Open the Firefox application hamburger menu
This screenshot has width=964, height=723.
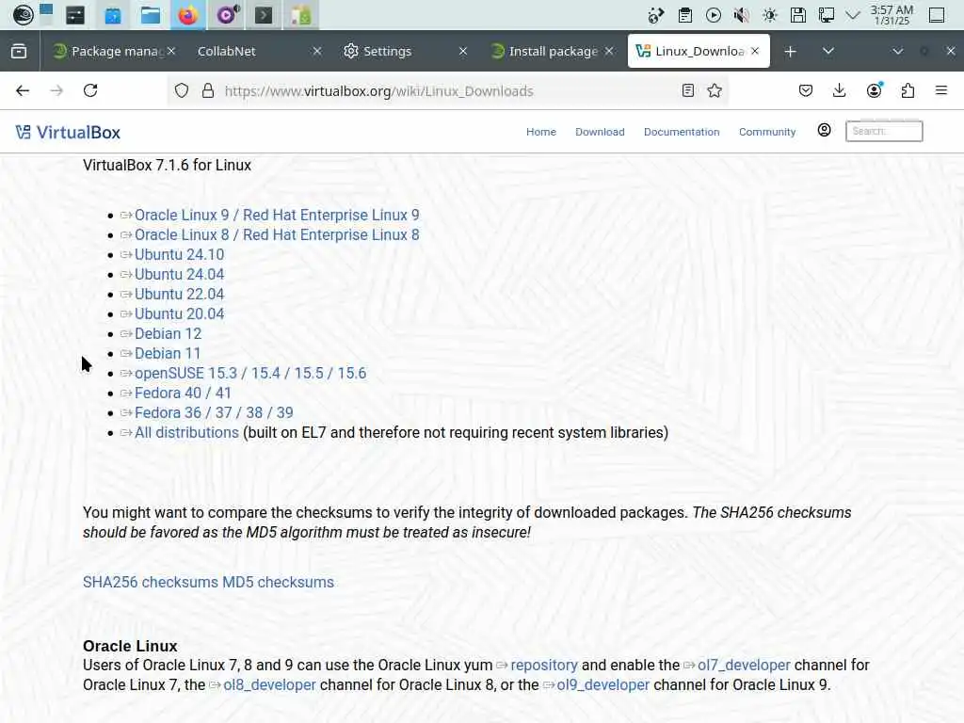941,91
